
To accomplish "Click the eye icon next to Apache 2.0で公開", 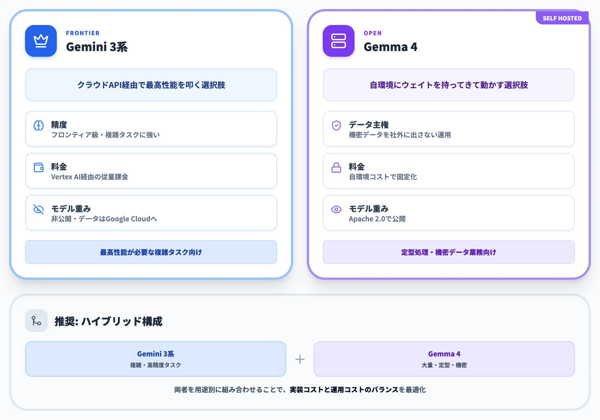I will (x=336, y=209).
